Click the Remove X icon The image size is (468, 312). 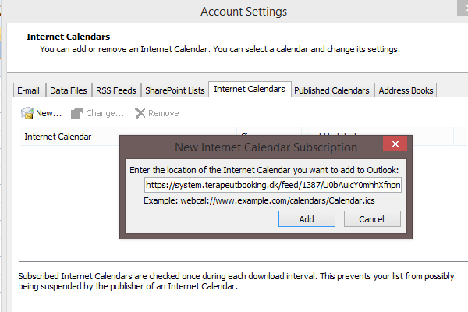[x=140, y=113]
